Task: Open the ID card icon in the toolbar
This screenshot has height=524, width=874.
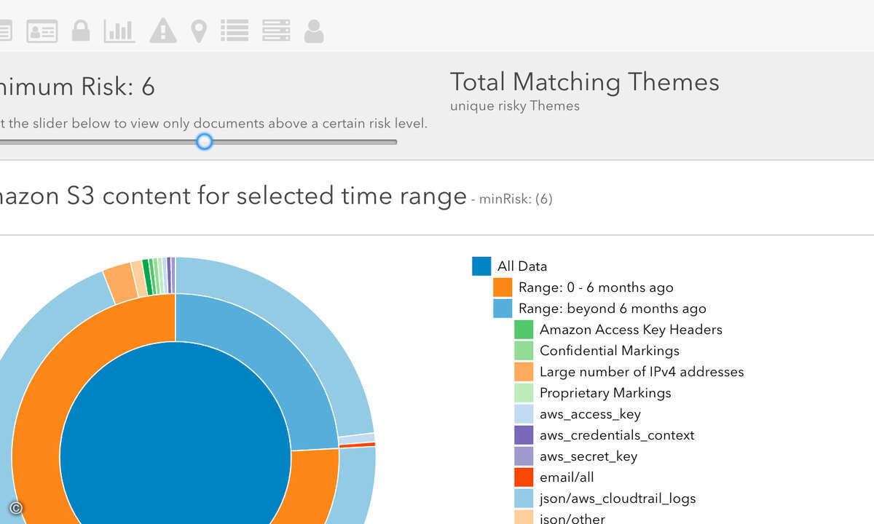Action: (42, 31)
